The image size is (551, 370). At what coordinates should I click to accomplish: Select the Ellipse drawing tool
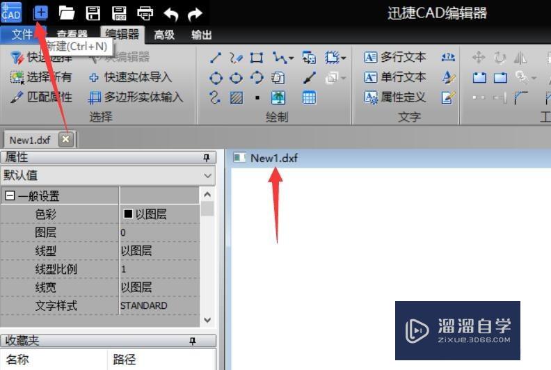[x=236, y=78]
